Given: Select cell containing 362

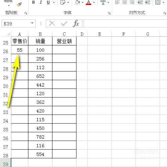Looking at the screenshot, I should pyautogui.click(x=40, y=102).
